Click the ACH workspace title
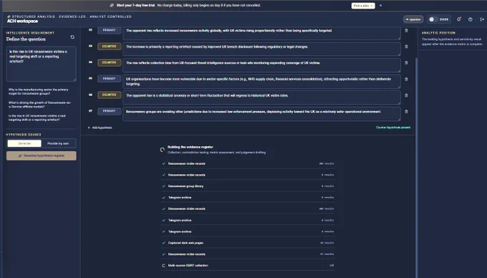Screen dimensions: 487x278 point(22,21)
